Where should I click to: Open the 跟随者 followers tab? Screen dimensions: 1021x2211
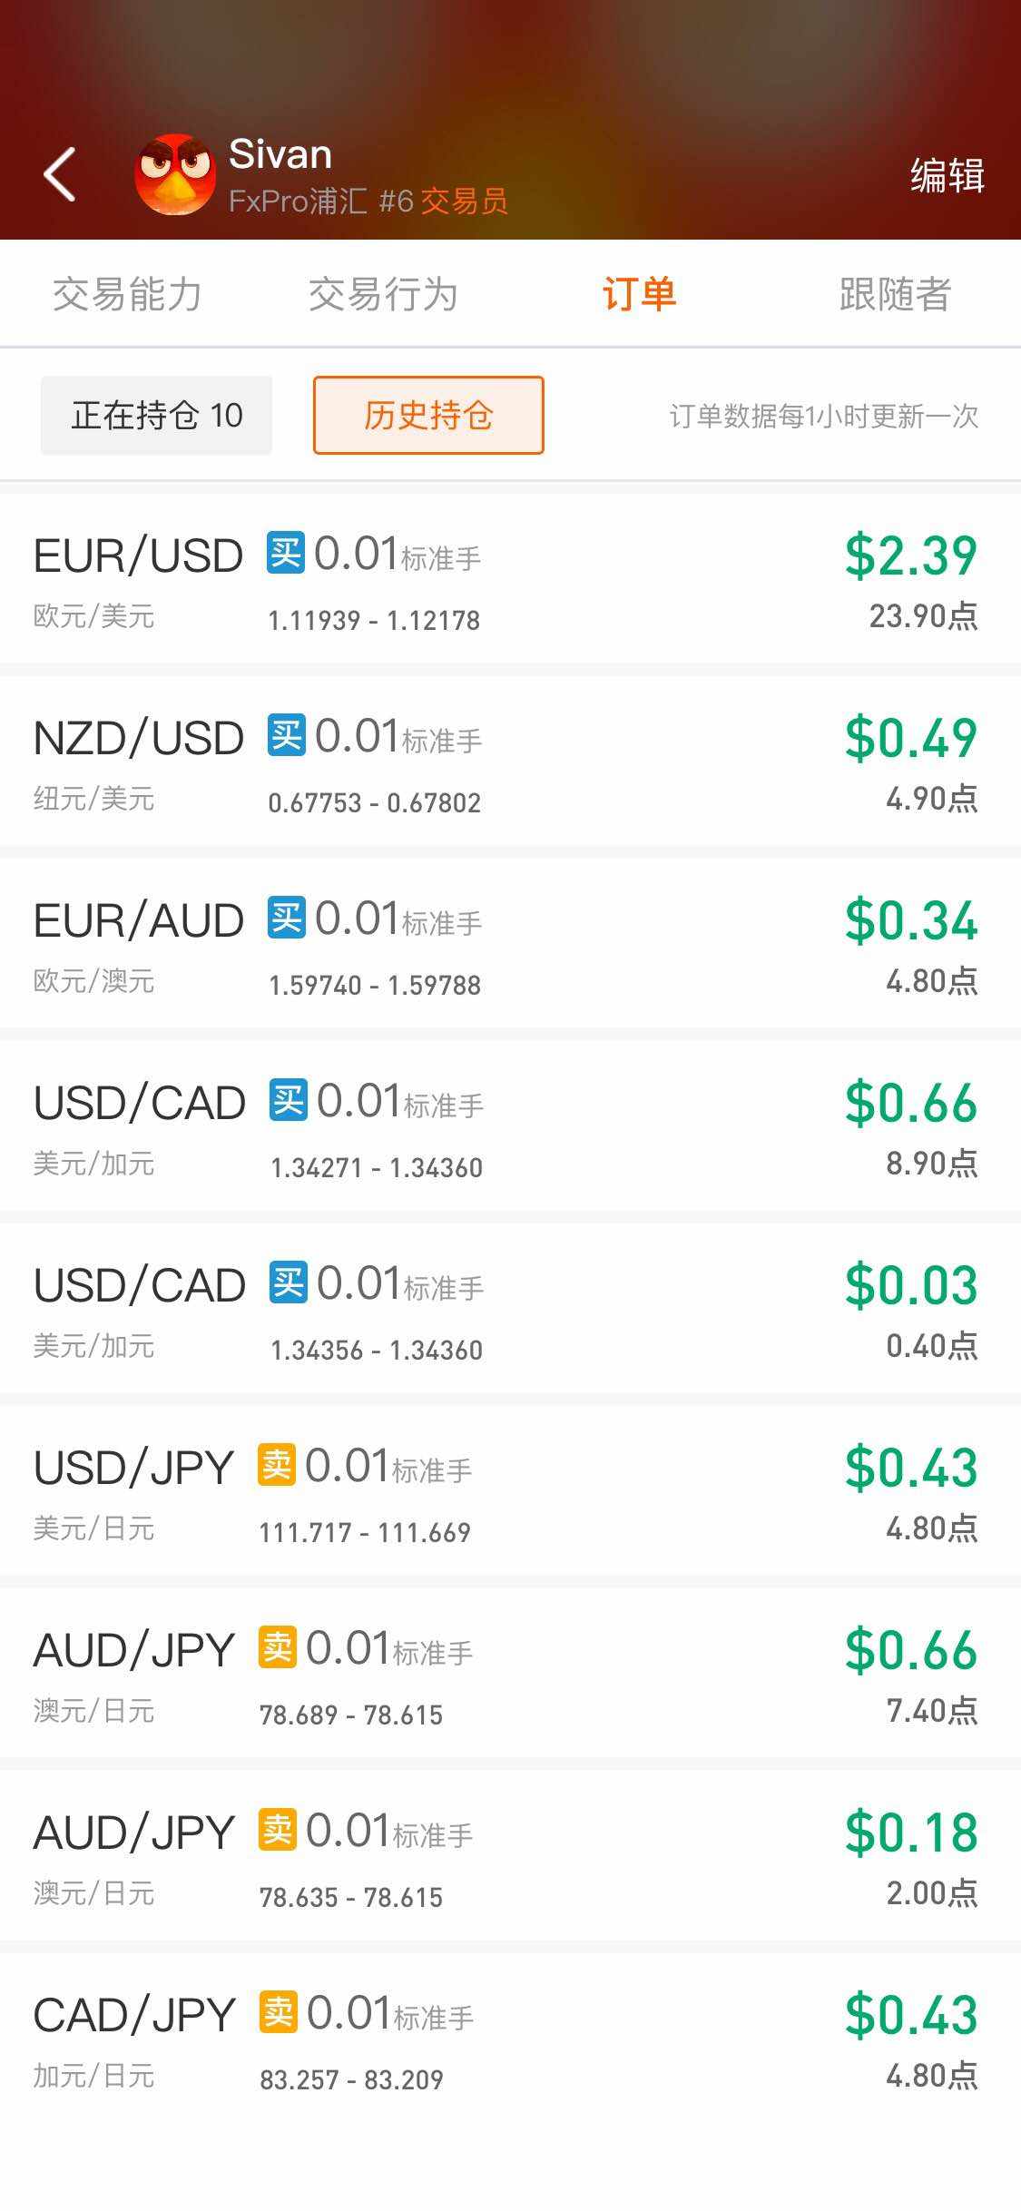pos(895,294)
